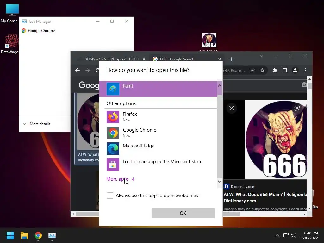
Task: Check Always use this app for .webp files
Action: pyautogui.click(x=110, y=195)
